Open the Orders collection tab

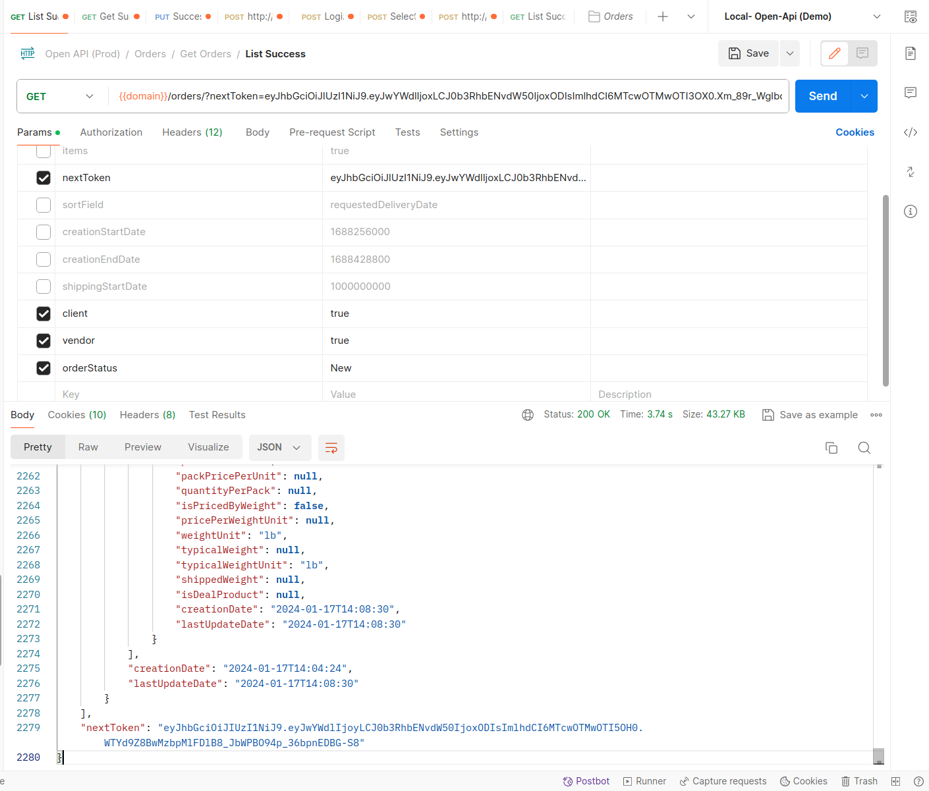click(610, 16)
